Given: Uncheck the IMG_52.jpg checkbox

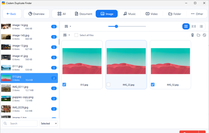Looking at the screenshot, I should pyautogui.click(x=153, y=85).
